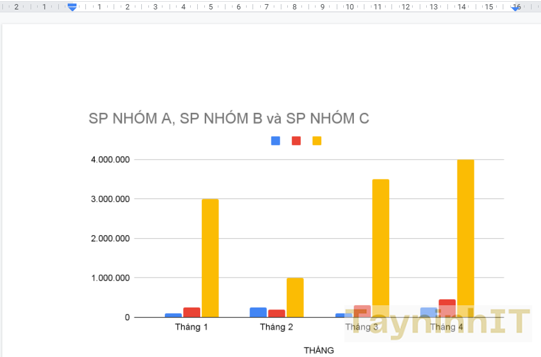Select the chart title text

click(x=228, y=118)
